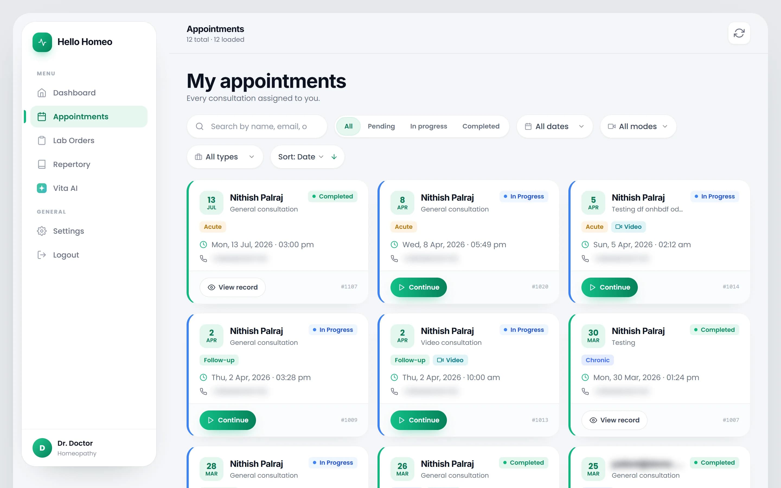This screenshot has height=488, width=781.
Task: Click the 13 JUL date badge
Action: [x=212, y=203]
